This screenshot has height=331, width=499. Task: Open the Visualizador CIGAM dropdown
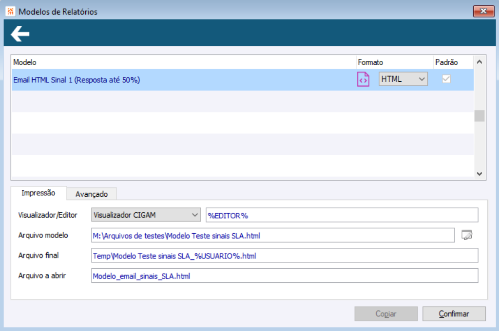(x=146, y=215)
